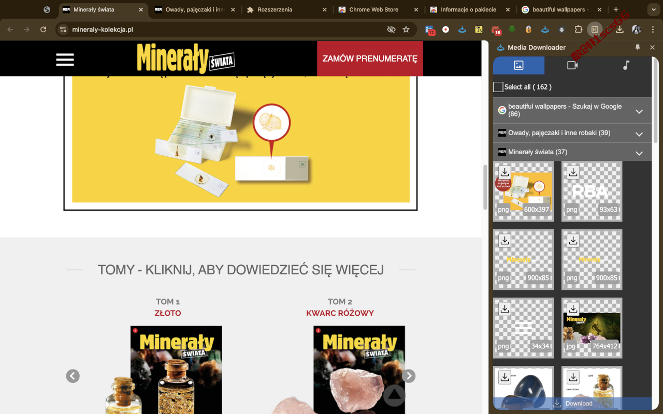Click ZAMÓW PRENUMERATĘ button

coord(370,58)
